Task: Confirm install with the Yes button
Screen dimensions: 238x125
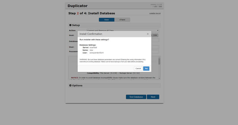Action: tap(146, 69)
